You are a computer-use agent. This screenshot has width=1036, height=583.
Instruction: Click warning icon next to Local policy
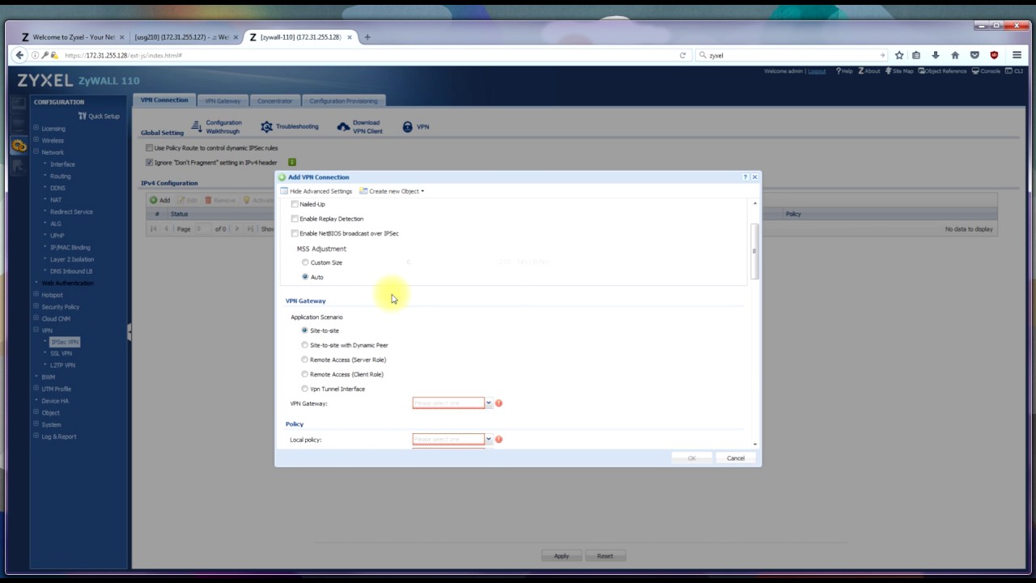click(x=499, y=440)
